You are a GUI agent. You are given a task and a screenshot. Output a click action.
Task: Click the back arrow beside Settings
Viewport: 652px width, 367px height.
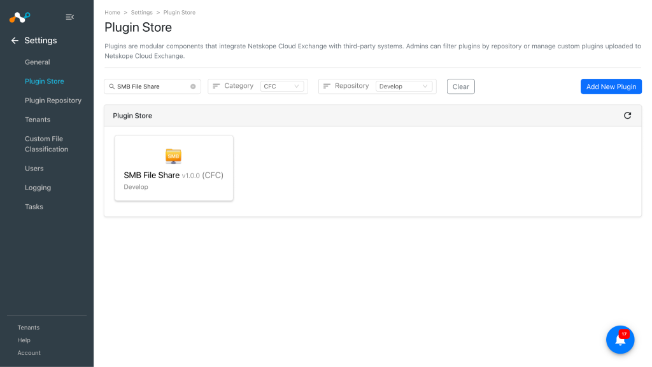[x=15, y=40]
